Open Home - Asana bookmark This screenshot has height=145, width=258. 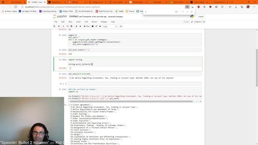(10, 11)
